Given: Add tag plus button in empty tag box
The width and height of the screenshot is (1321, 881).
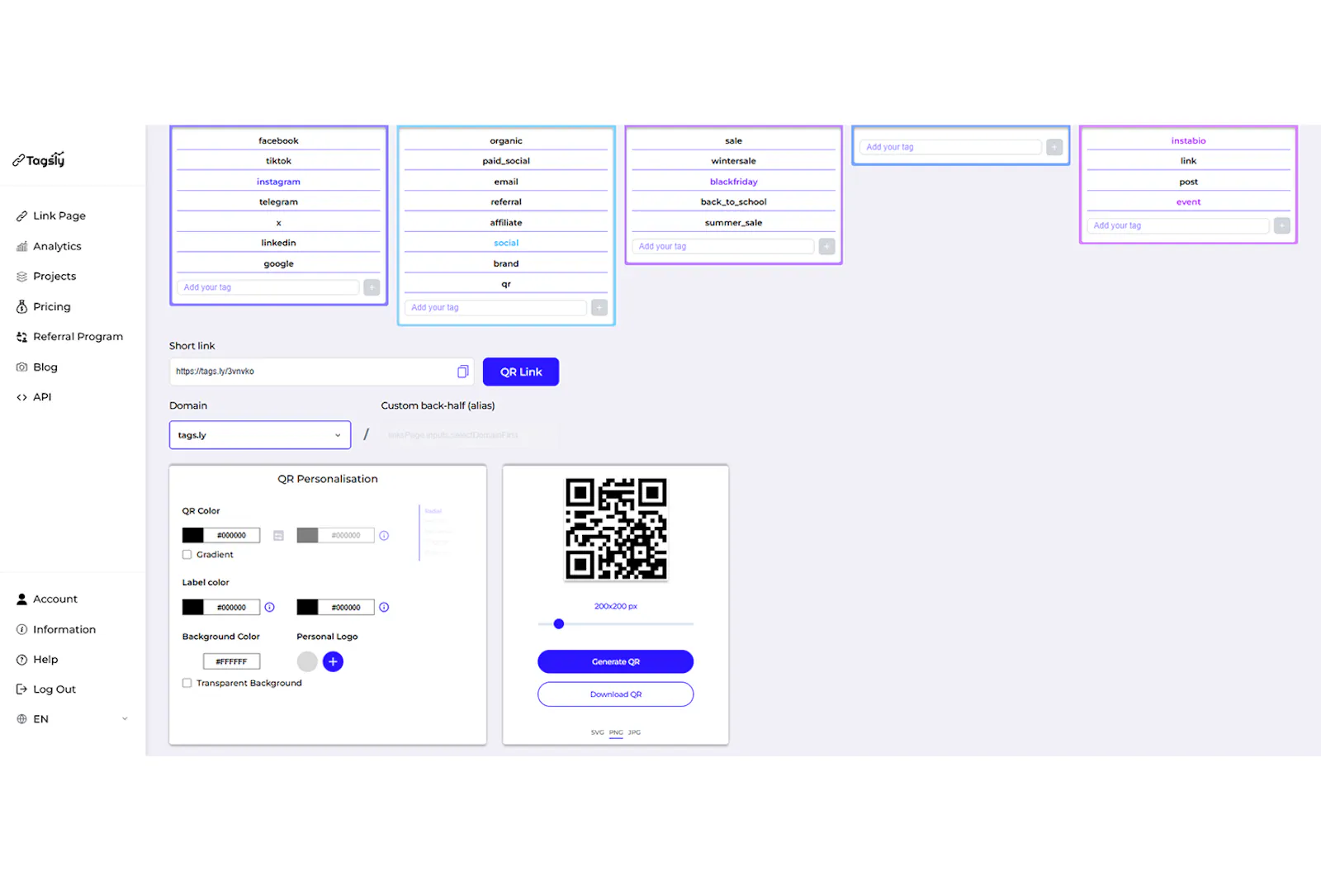Looking at the screenshot, I should (1054, 147).
